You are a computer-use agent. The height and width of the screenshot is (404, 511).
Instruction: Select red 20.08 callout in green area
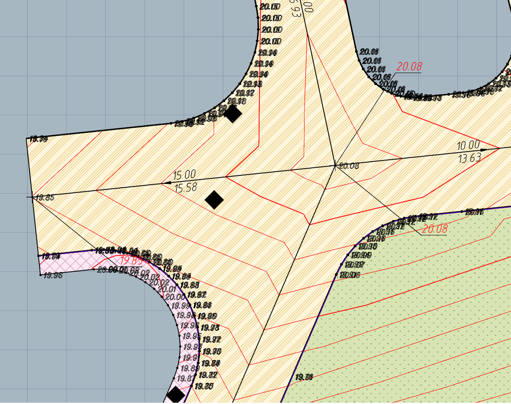pos(435,229)
